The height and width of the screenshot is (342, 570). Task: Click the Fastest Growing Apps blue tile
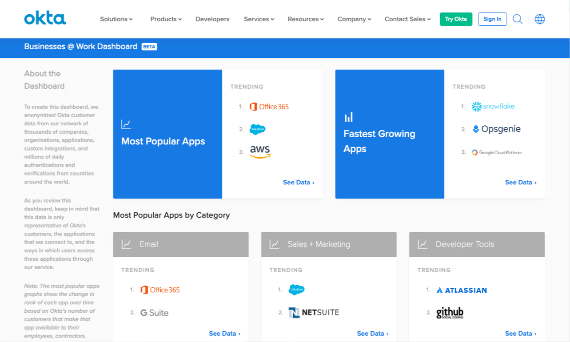[390, 134]
